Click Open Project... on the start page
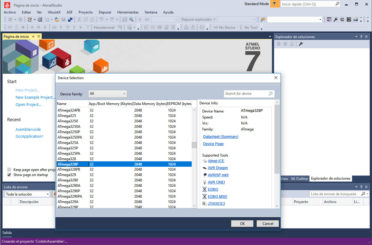The width and height of the screenshot is (372, 245). [x=28, y=104]
